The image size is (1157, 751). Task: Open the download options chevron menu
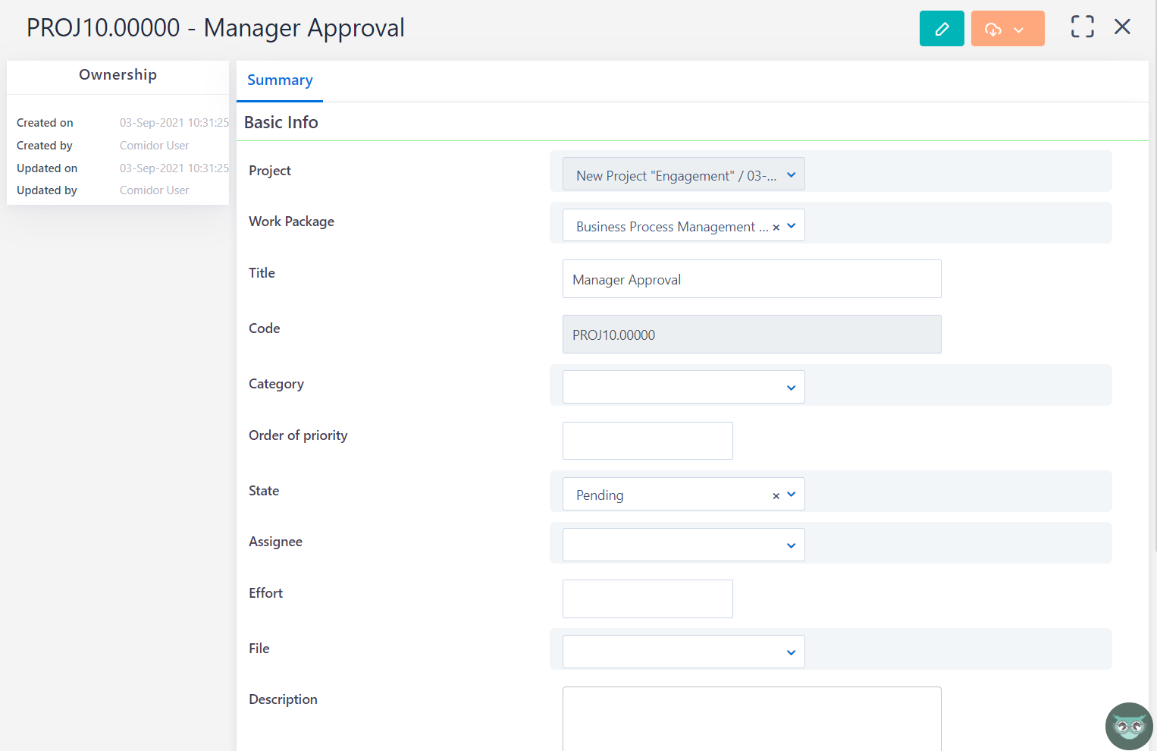point(1019,28)
